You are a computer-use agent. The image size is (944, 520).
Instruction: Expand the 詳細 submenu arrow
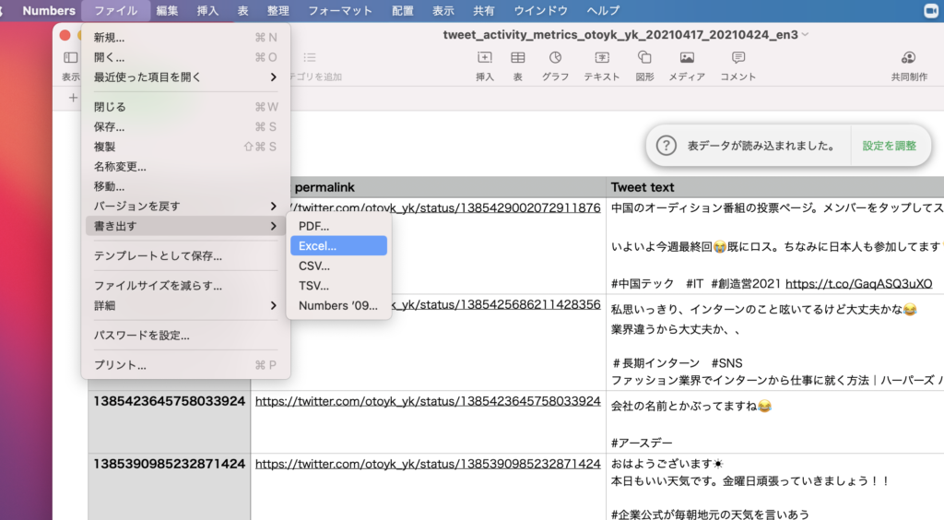coord(273,306)
